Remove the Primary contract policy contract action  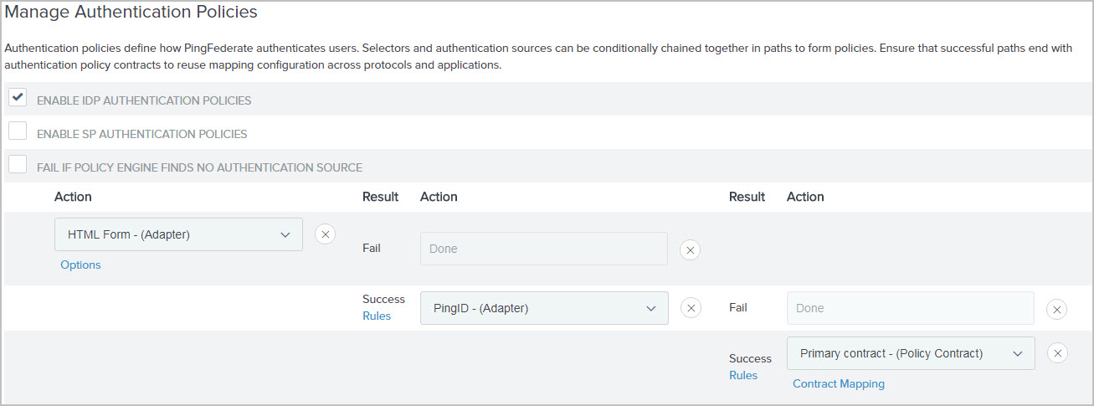(1058, 353)
